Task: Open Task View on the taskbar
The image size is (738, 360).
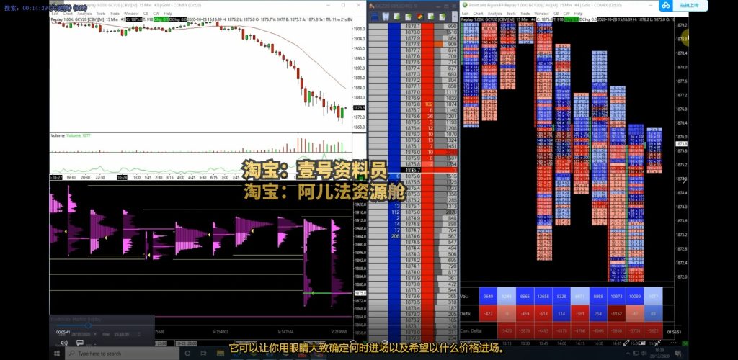Action: (203, 354)
